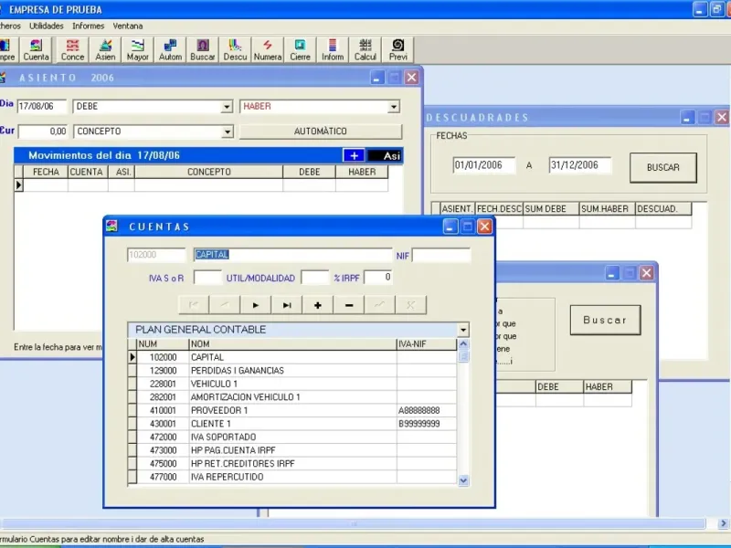Screen dimensions: 731x548
Task: Open the Cierre toolbar icon
Action: point(300,49)
